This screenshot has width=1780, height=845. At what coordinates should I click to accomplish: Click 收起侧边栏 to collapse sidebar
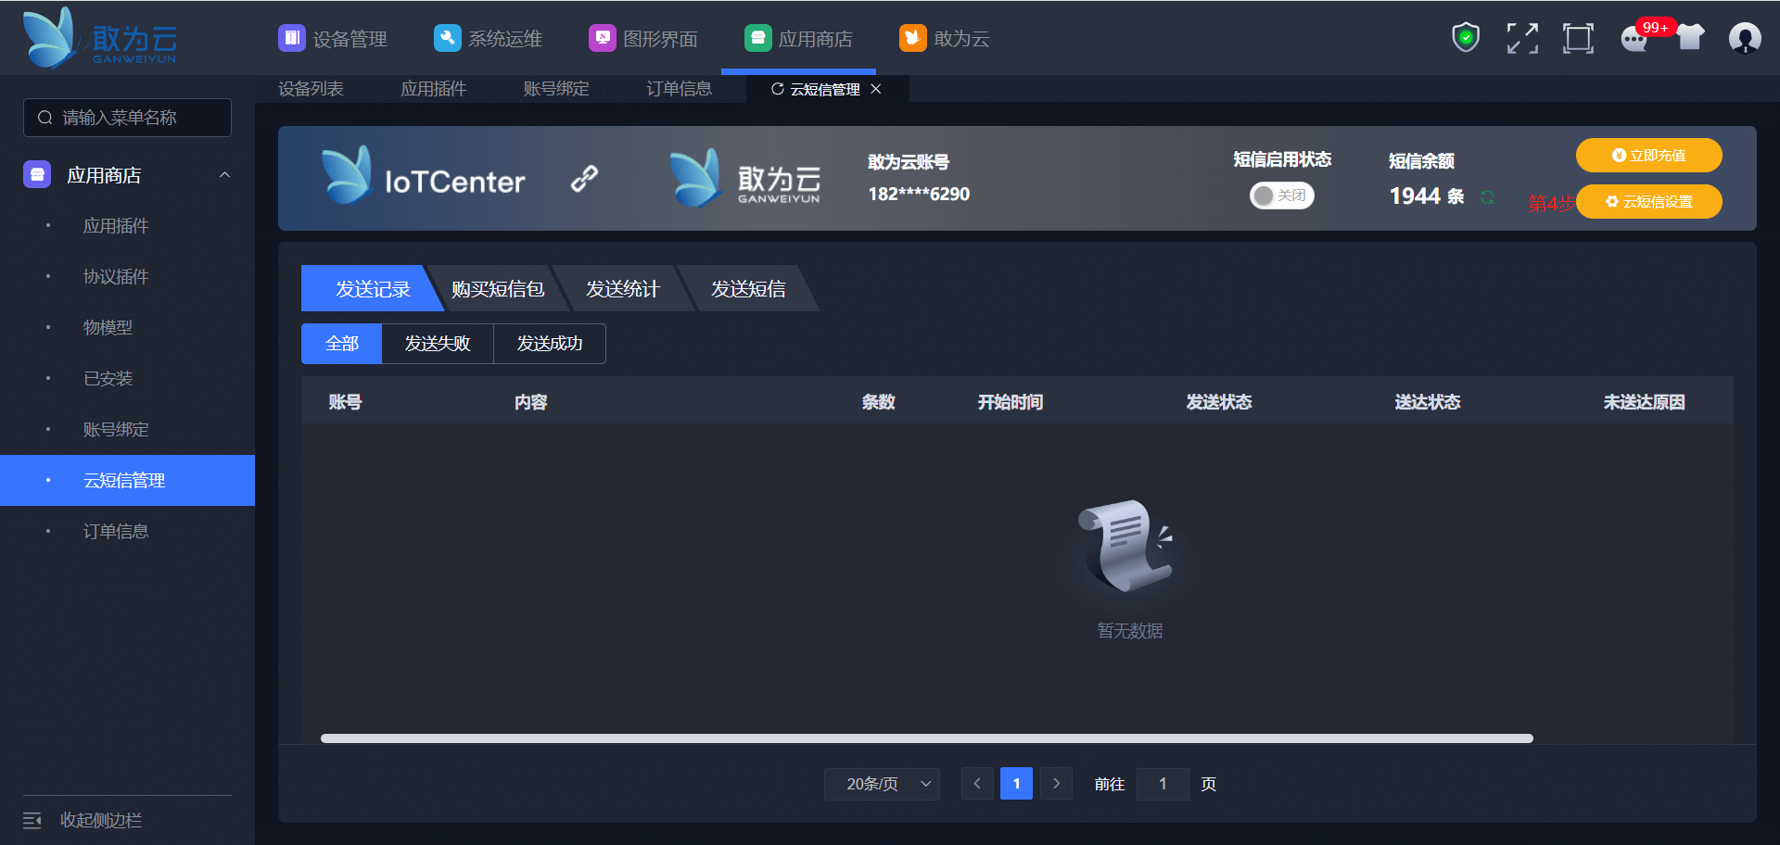tap(101, 820)
